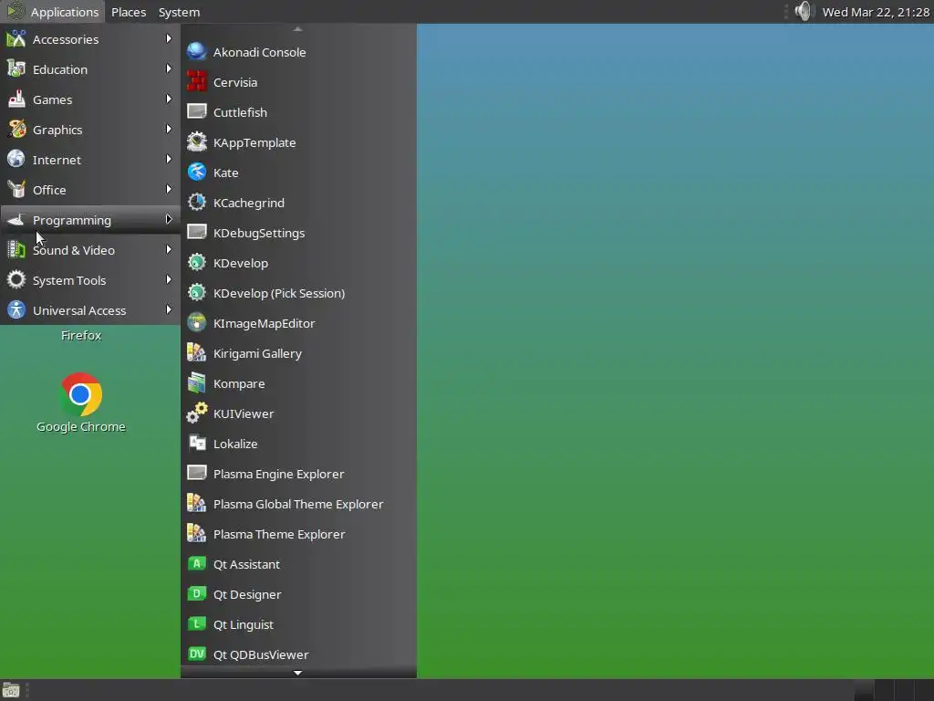
Task: Select the Graphics category label
Action: (57, 130)
